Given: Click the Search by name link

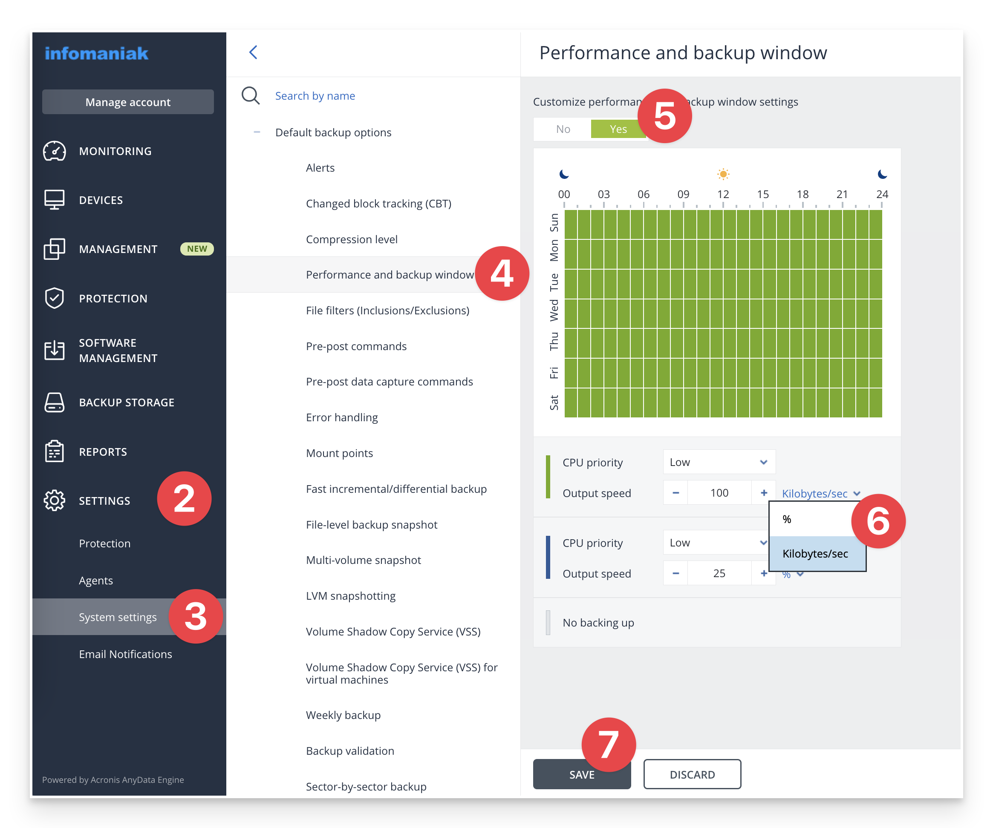Looking at the screenshot, I should (315, 95).
